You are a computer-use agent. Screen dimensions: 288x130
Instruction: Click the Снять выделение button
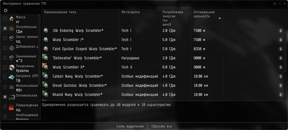point(130,126)
